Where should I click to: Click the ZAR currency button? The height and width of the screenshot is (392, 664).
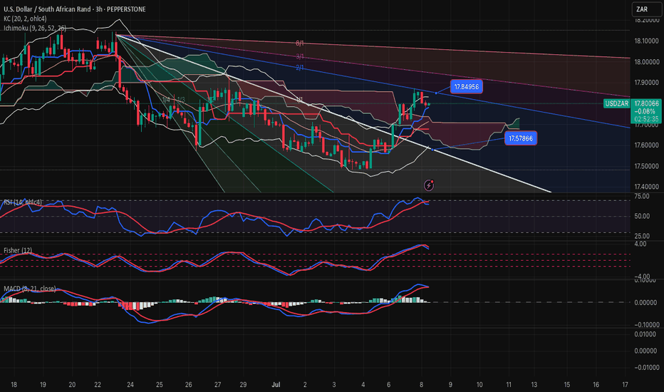(646, 9)
